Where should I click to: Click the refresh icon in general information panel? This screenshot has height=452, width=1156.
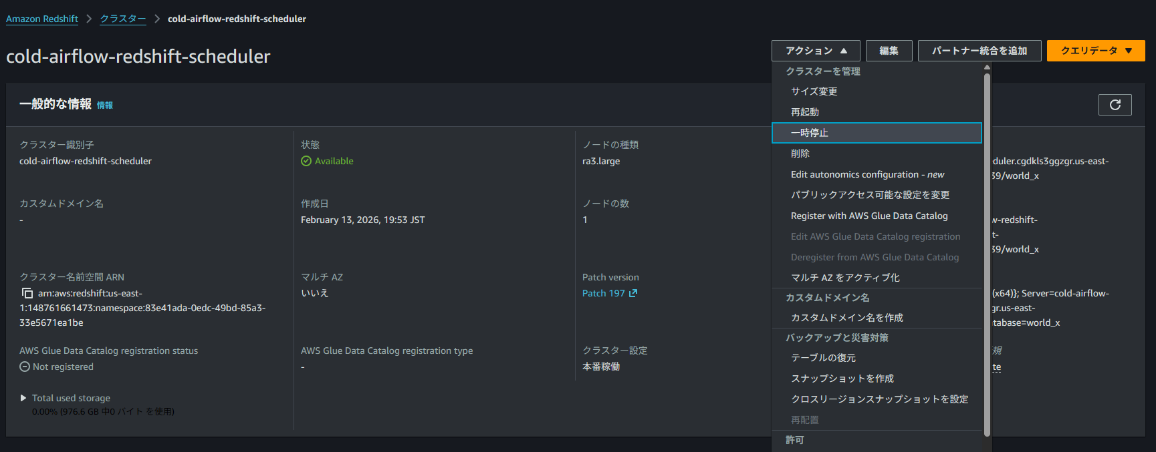[x=1115, y=105]
